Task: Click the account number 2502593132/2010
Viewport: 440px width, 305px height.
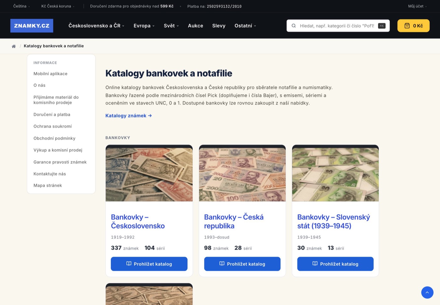Action: 224,6
